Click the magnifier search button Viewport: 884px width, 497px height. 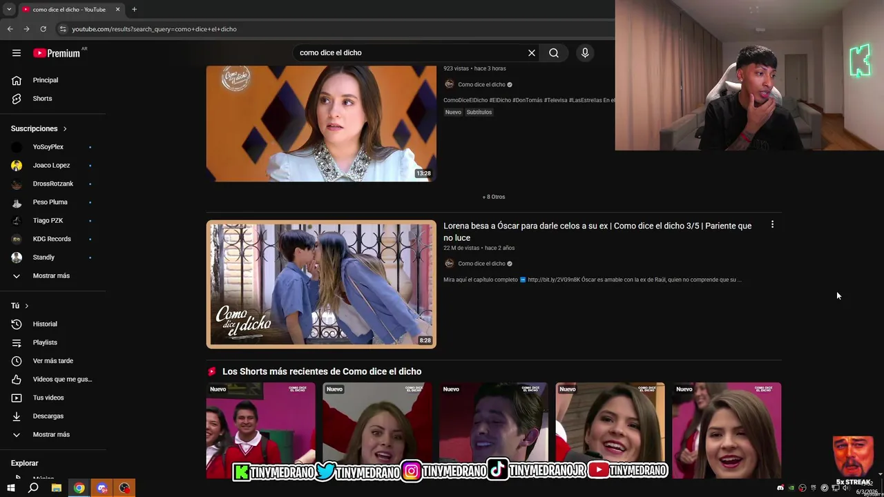(x=554, y=52)
